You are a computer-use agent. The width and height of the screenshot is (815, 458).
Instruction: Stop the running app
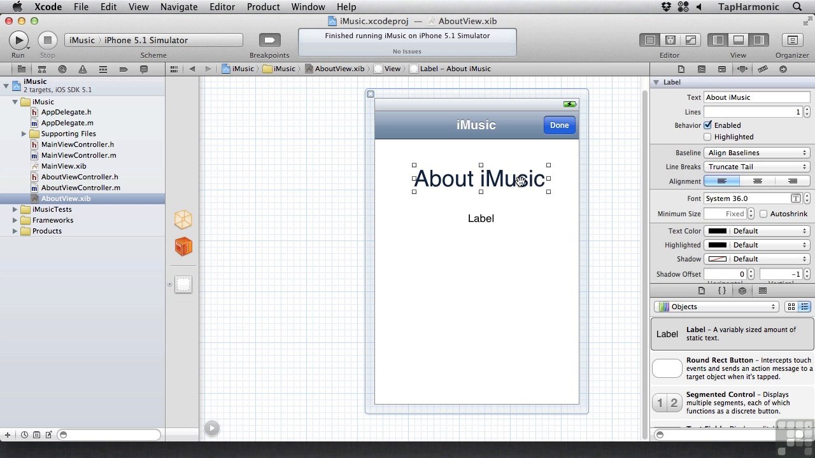(47, 40)
